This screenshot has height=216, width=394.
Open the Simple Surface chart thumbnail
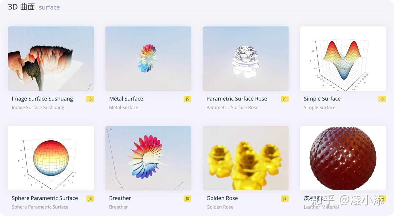point(343,59)
